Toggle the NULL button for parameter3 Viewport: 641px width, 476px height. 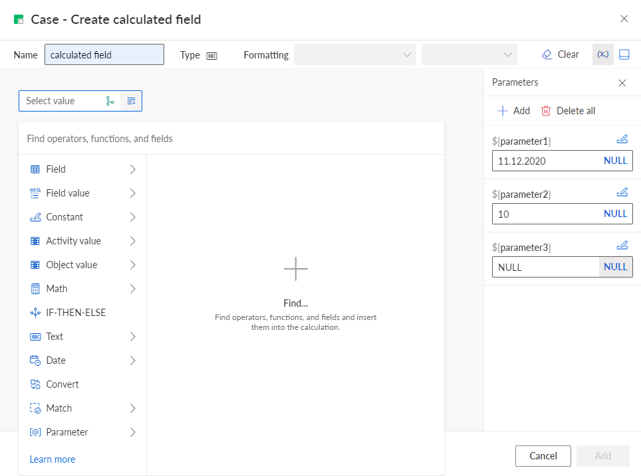(615, 267)
